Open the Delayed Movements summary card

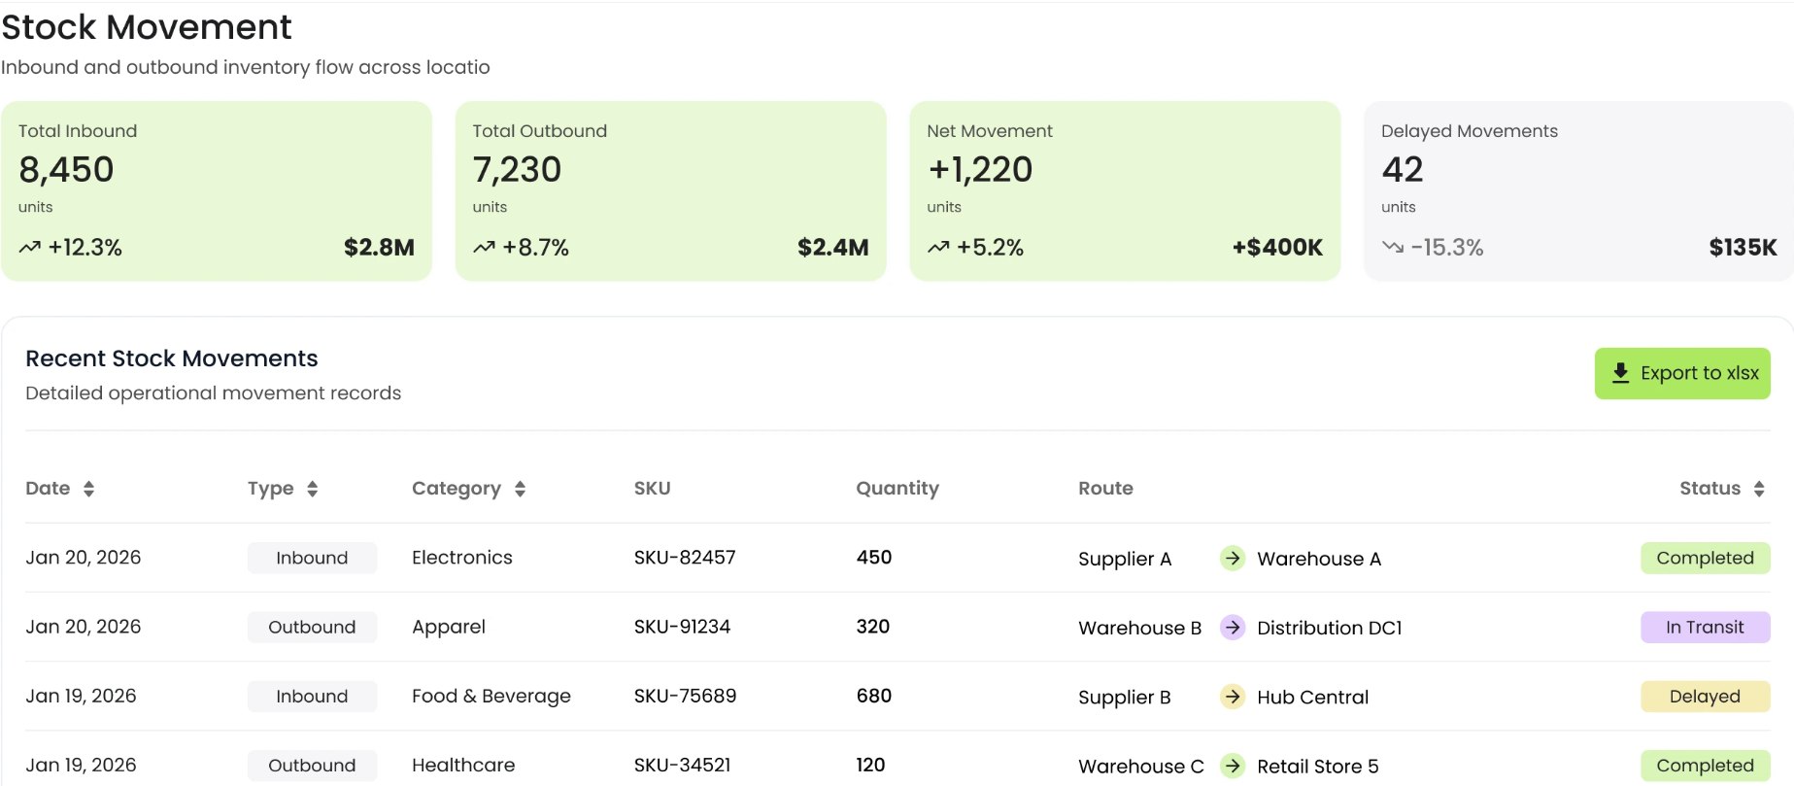(1578, 191)
